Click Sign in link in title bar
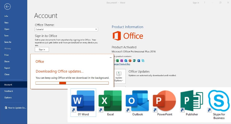 click(196, 3)
